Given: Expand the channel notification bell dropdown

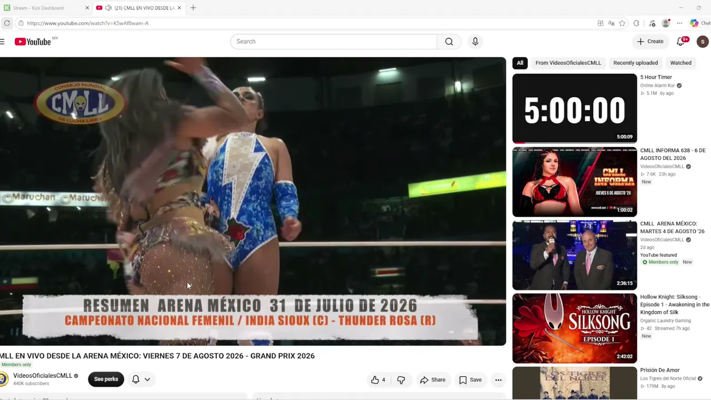Looking at the screenshot, I should pyautogui.click(x=141, y=379).
